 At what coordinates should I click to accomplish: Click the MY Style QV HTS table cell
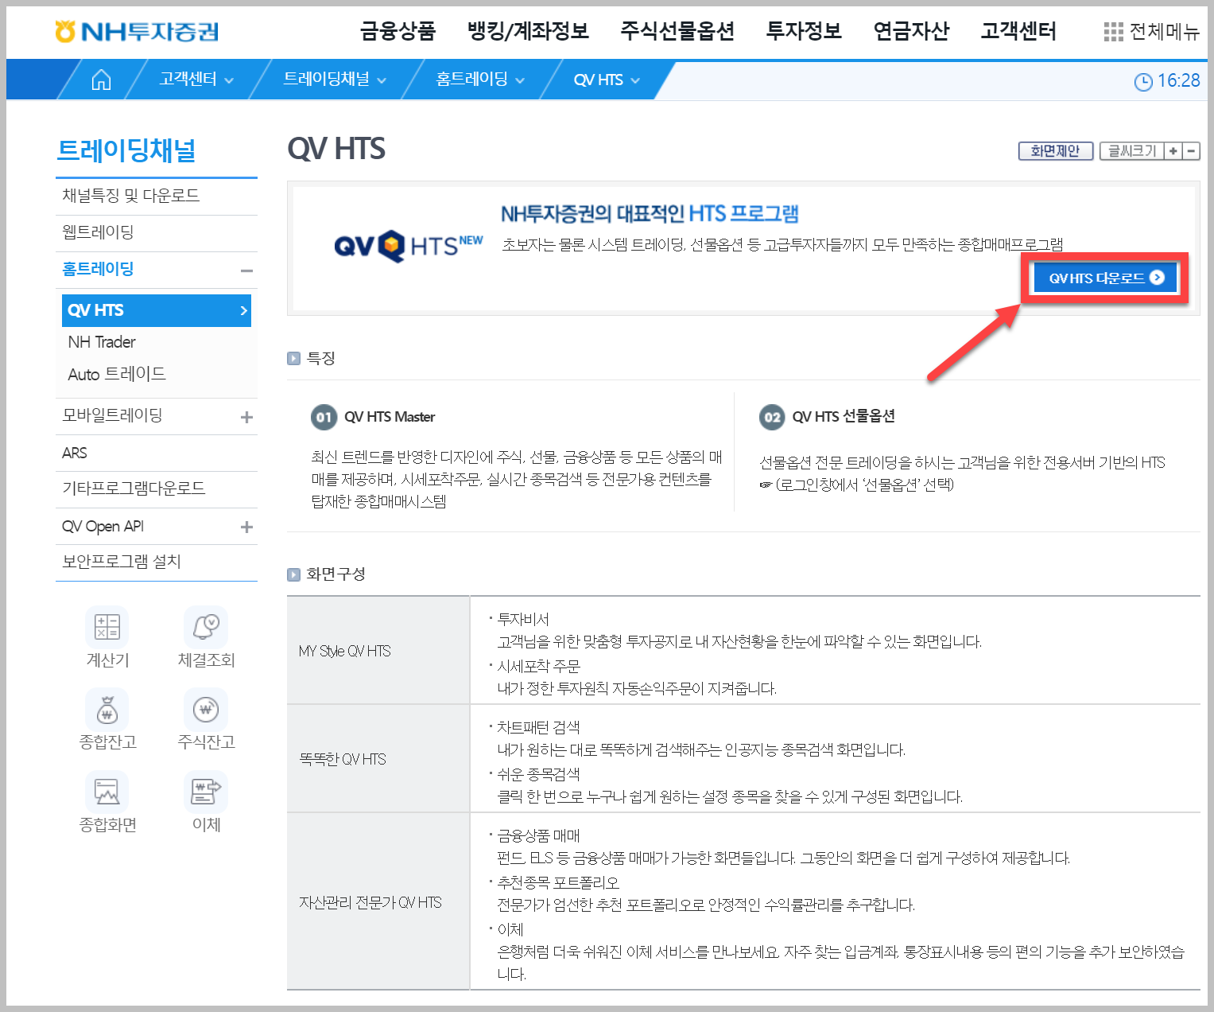[x=378, y=651]
